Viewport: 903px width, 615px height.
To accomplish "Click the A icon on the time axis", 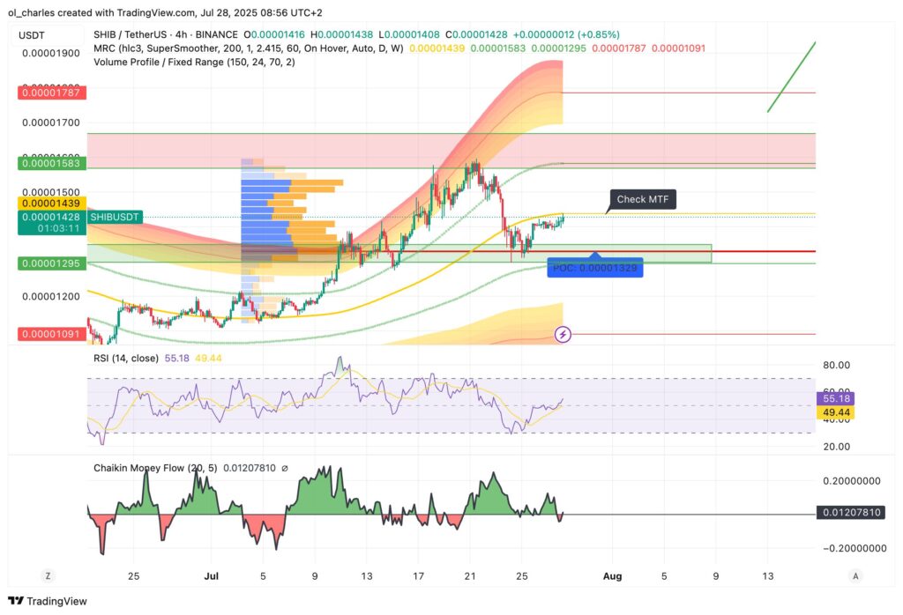I will point(854,575).
